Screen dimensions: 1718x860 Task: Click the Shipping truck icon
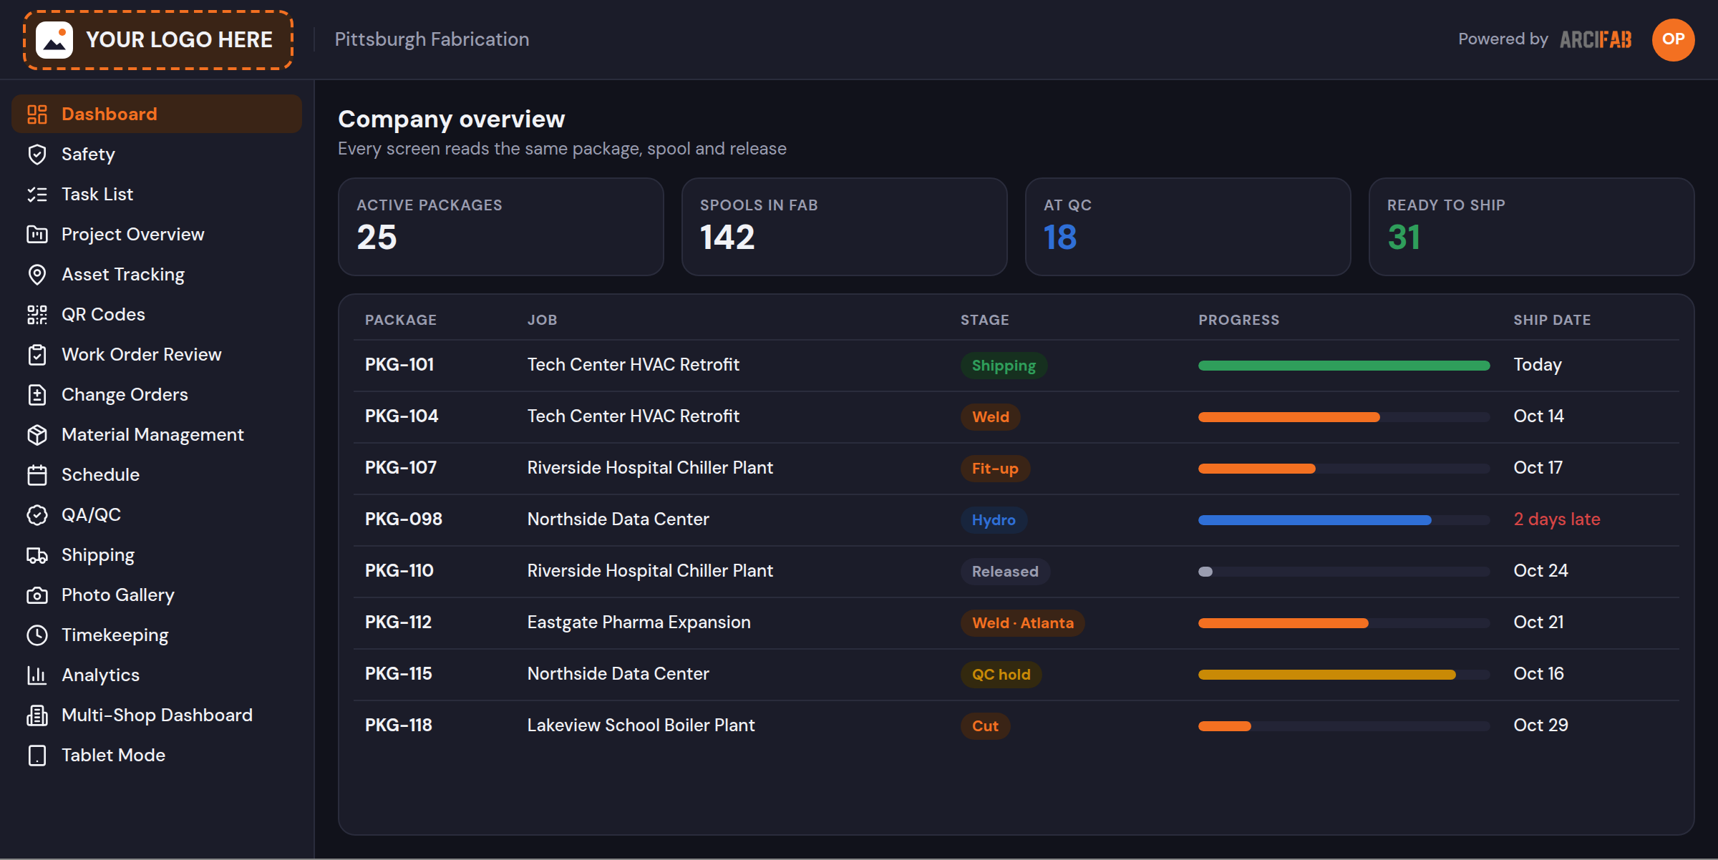click(x=37, y=555)
